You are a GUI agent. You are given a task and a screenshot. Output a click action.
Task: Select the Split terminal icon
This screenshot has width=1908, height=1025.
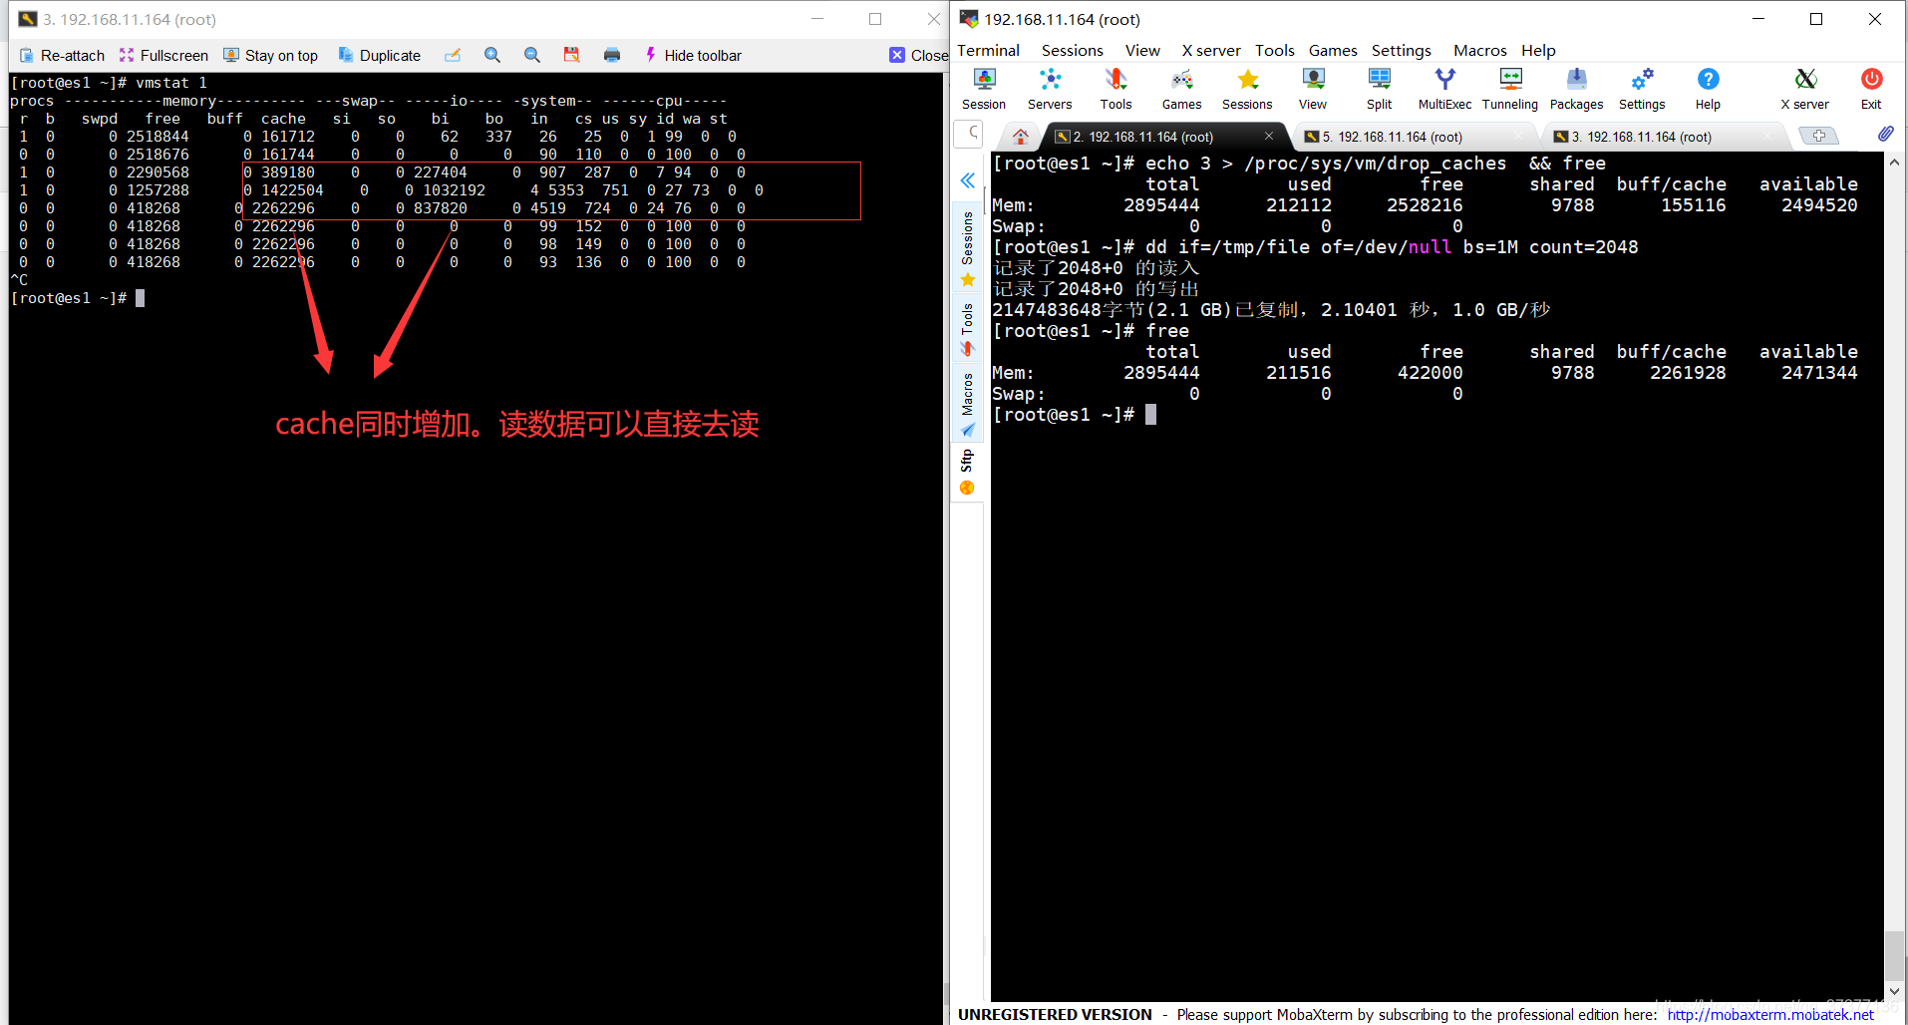point(1379,89)
